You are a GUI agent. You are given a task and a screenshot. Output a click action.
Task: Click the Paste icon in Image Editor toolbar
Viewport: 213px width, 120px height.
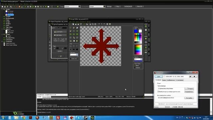[x=96, y=24]
